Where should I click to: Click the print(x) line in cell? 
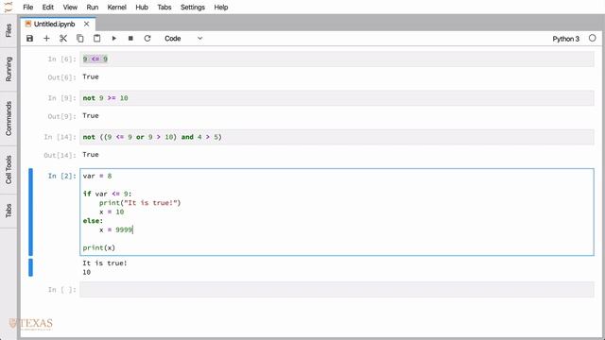pos(98,247)
